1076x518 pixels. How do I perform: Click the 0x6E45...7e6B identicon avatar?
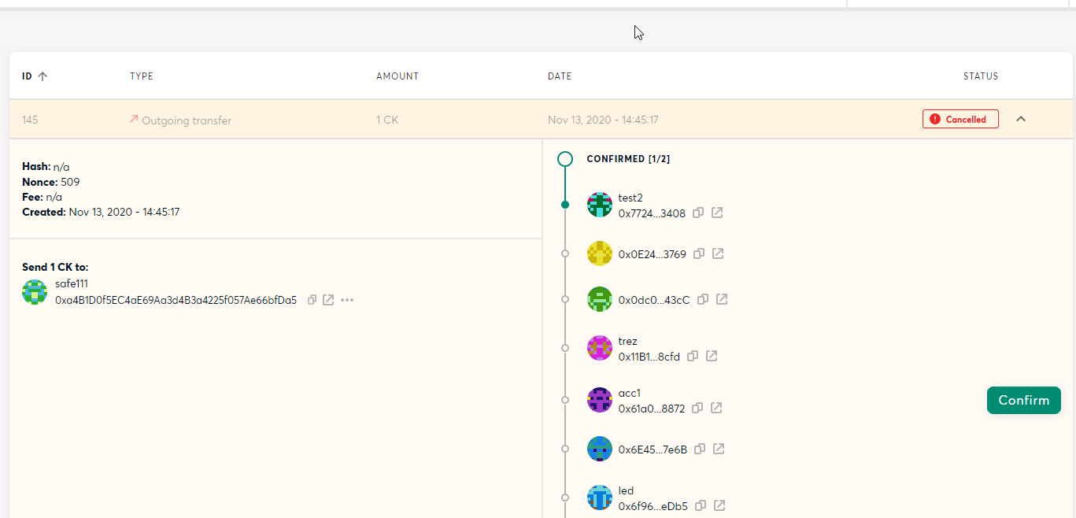(600, 449)
